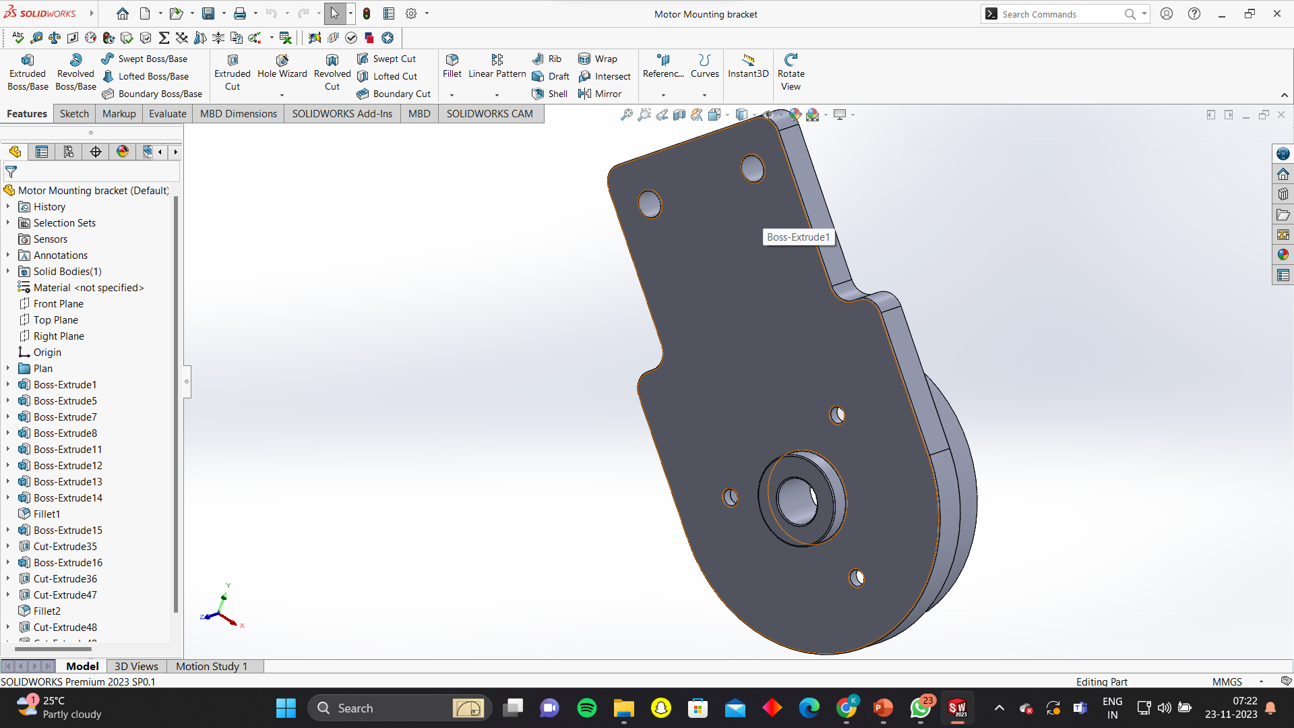This screenshot has width=1294, height=728.
Task: Open the Motion Study 1 tab
Action: pyautogui.click(x=212, y=666)
